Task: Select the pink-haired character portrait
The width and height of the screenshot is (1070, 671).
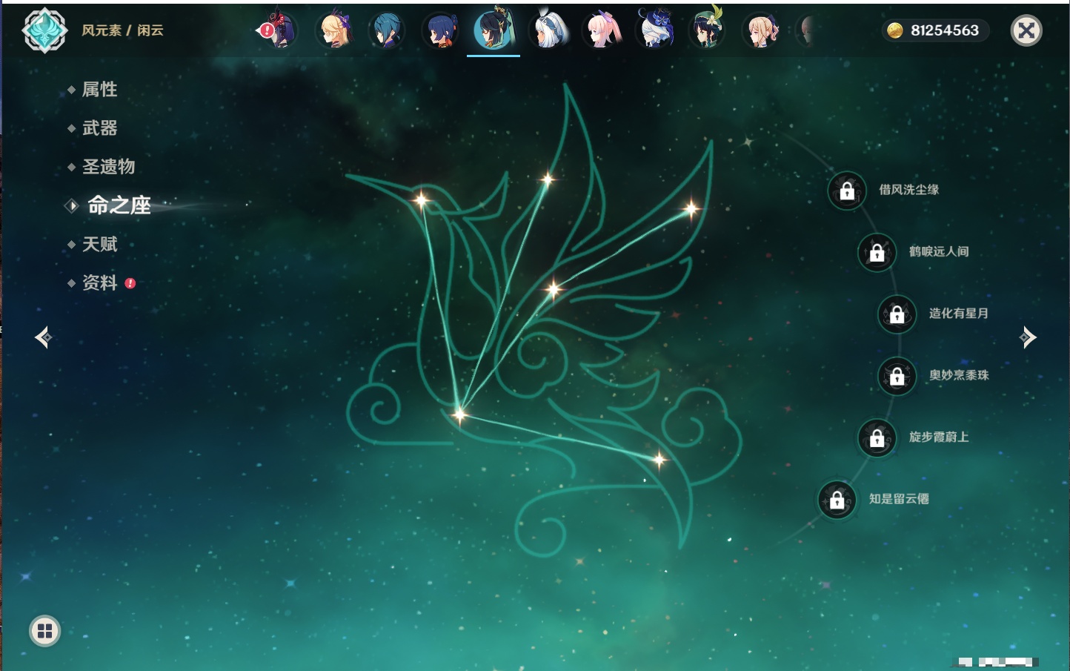Action: point(601,30)
